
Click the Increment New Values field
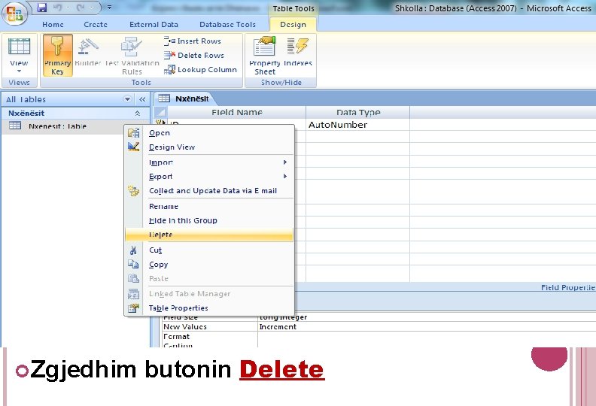pyautogui.click(x=427, y=326)
